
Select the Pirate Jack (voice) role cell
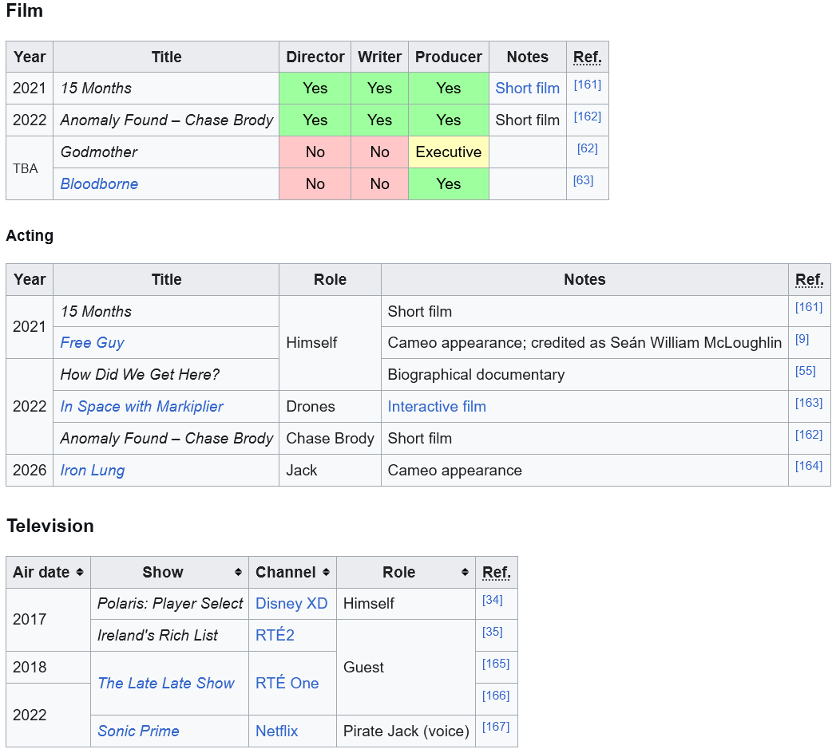[x=406, y=731]
